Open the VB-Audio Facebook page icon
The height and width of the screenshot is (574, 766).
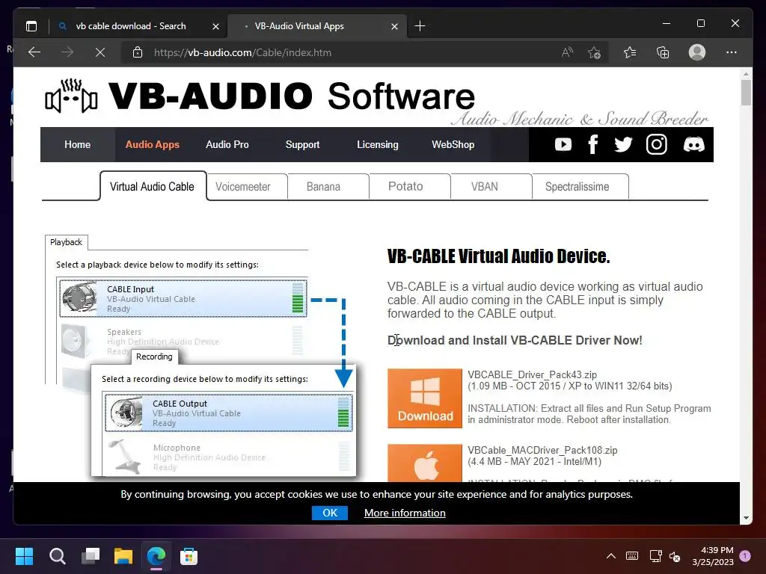coord(592,144)
